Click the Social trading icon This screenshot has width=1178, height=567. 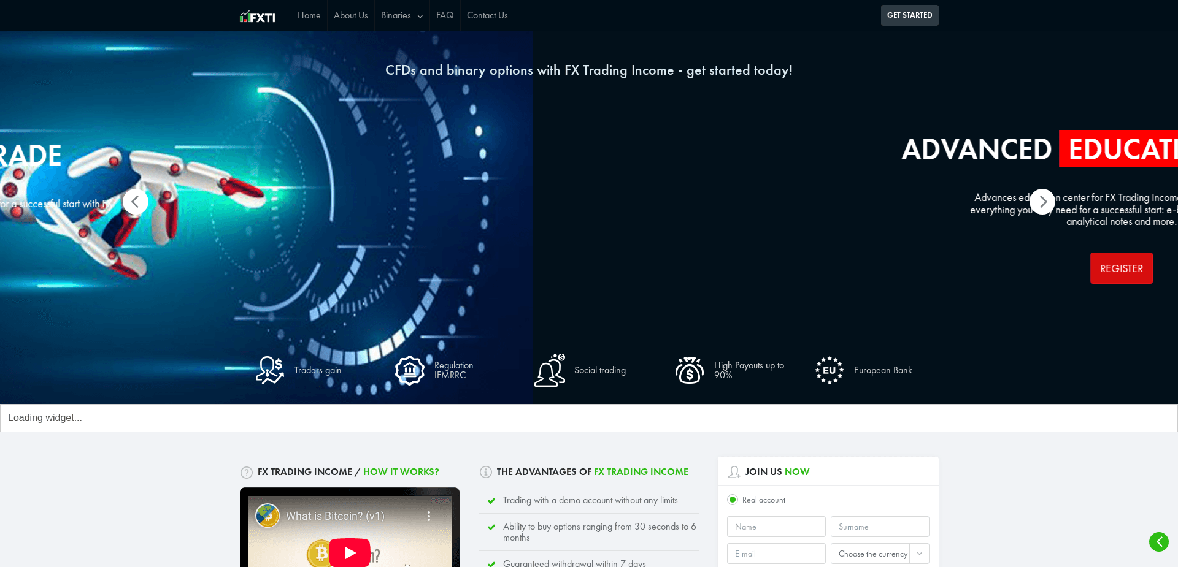pos(549,370)
